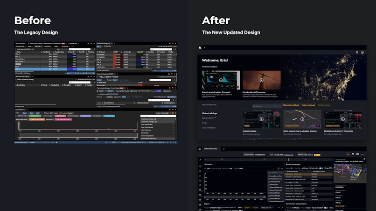Click legacy orange Select a branch outage chip
The width and height of the screenshot is (376, 211).
click(x=37, y=119)
